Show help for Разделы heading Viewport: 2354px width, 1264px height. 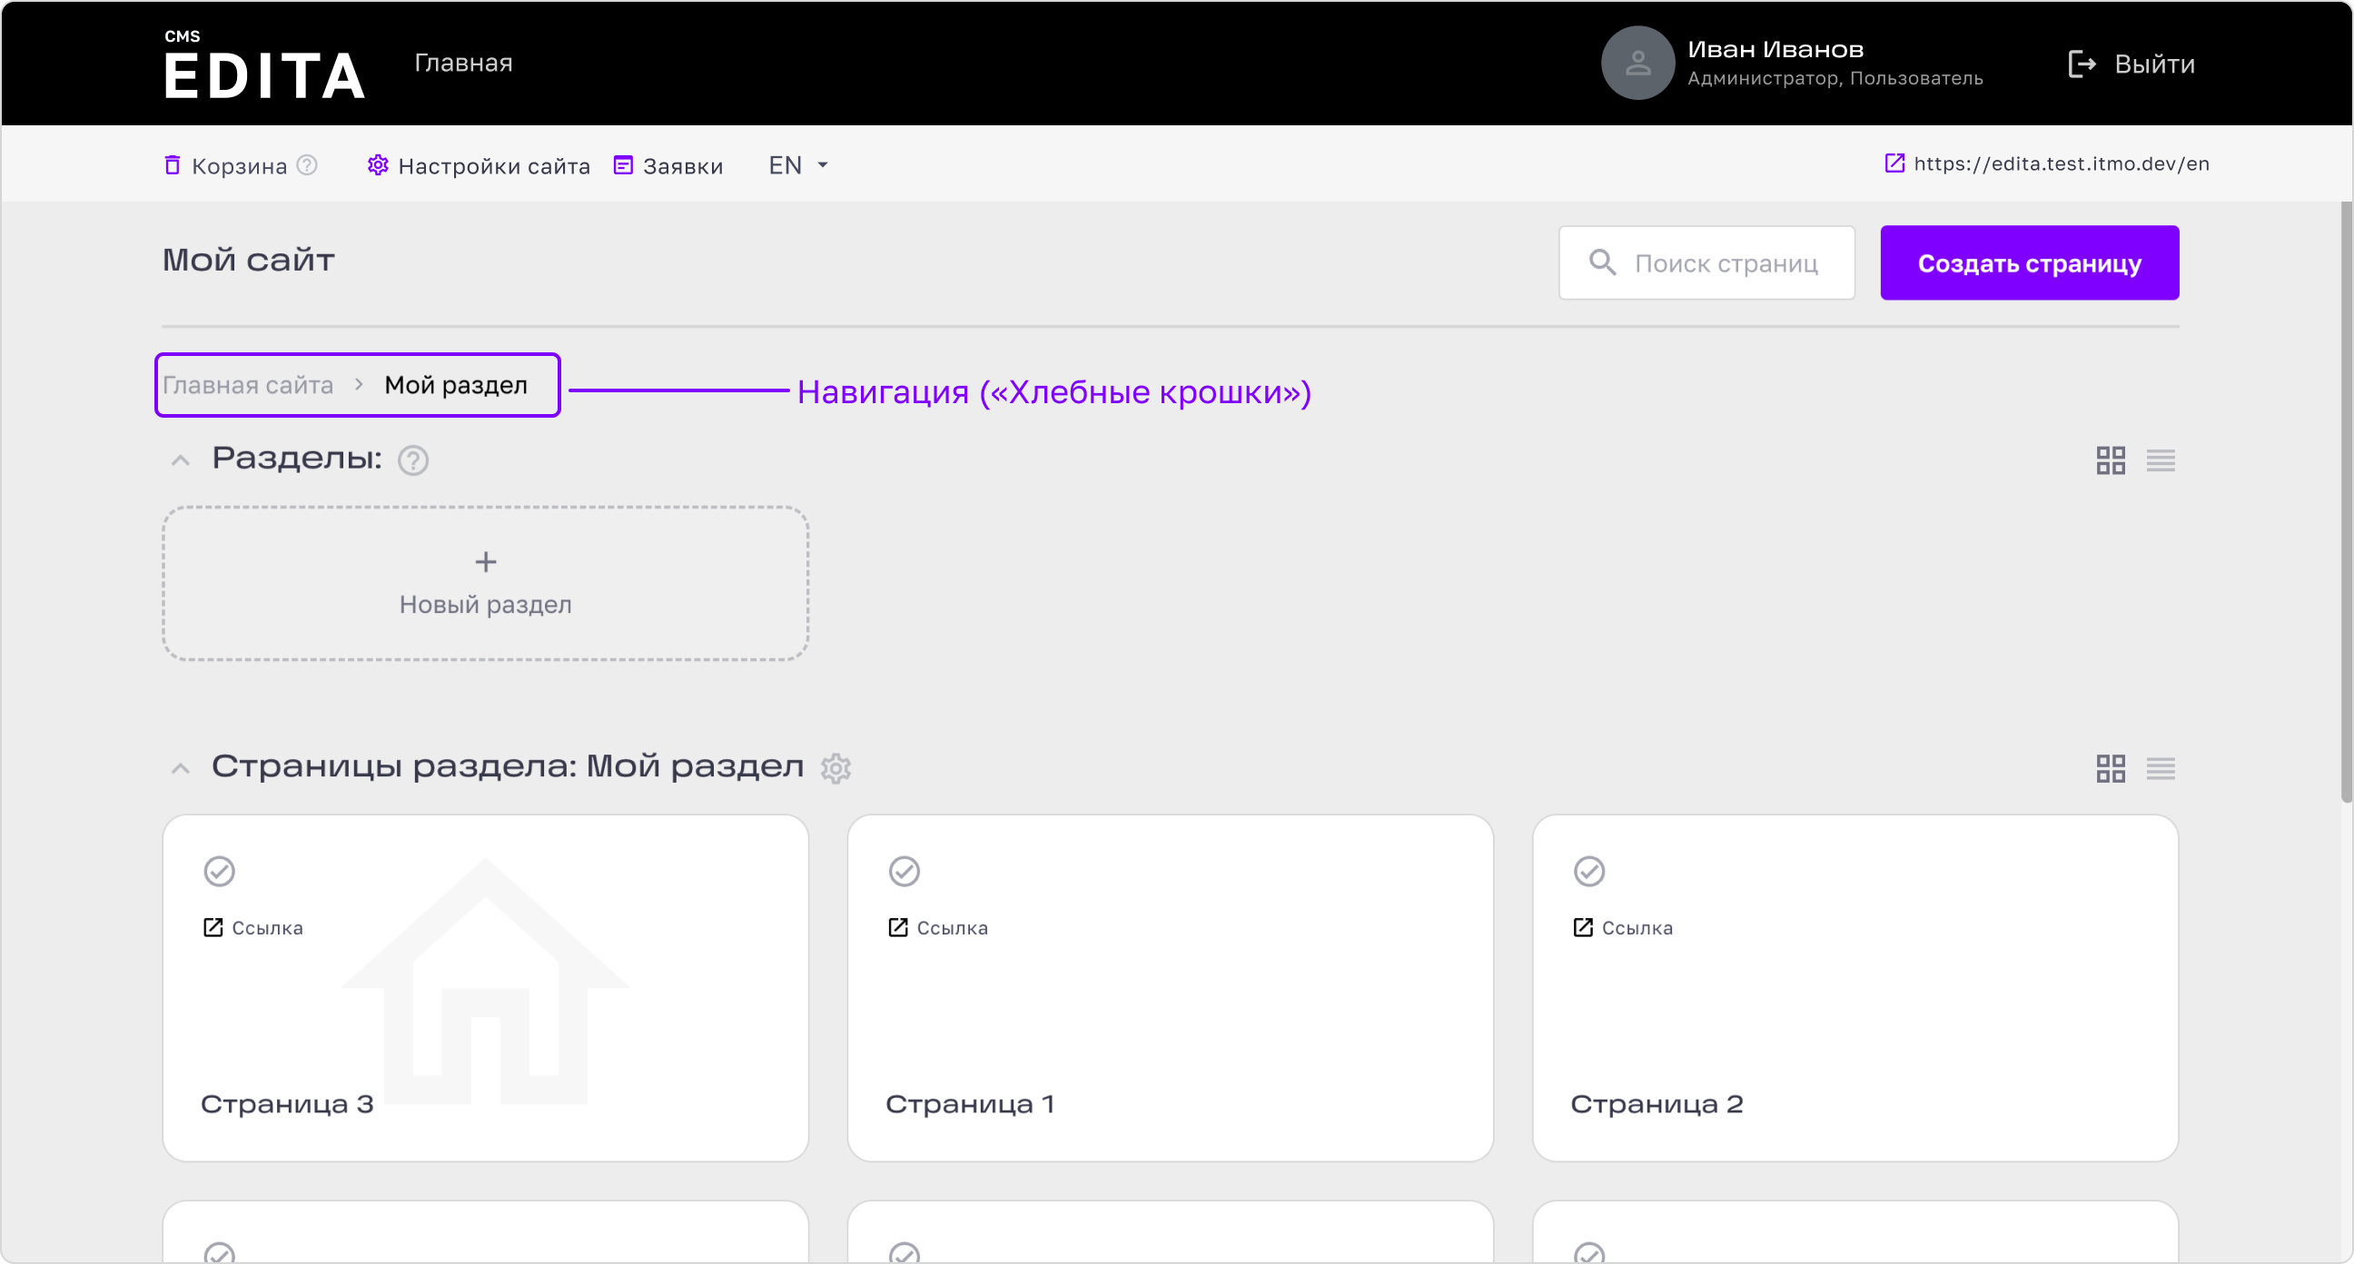413,459
